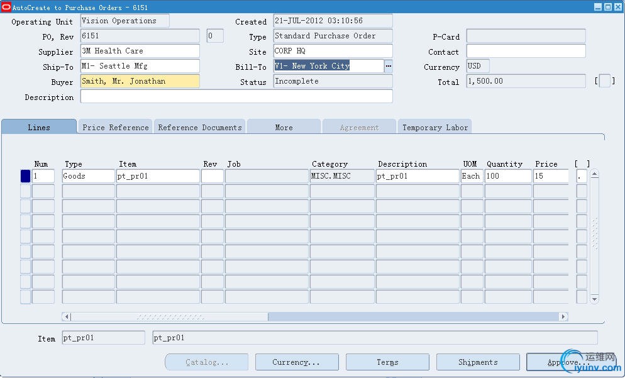Click the Catalog... button
The width and height of the screenshot is (625, 378).
[x=206, y=362]
